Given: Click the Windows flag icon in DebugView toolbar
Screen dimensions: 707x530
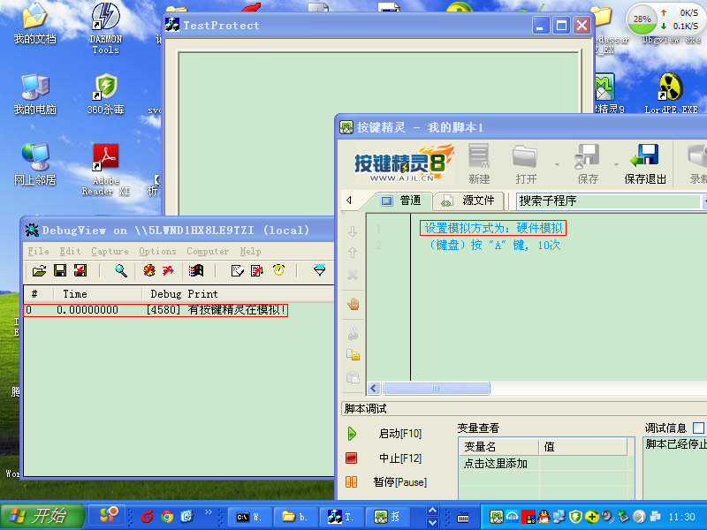Looking at the screenshot, I should 196,270.
